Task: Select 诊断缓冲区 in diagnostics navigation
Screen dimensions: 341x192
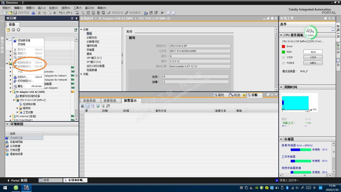Action: click(93, 42)
